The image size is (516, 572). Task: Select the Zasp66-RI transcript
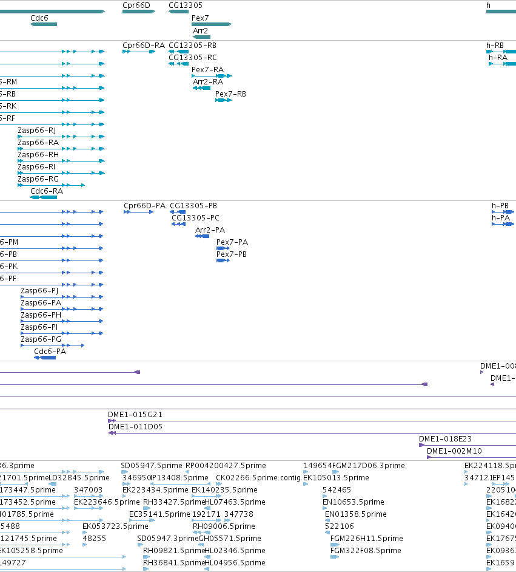pyautogui.click(x=61, y=173)
